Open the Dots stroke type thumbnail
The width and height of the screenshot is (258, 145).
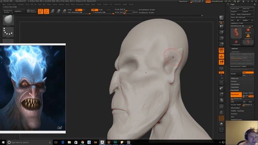[x=8, y=32]
